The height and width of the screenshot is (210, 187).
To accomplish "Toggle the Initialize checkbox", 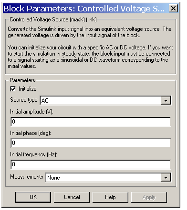I will pos(13,89).
